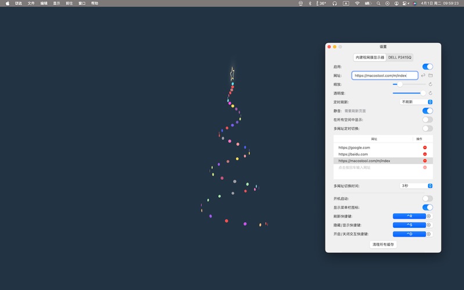Click the 清理所有缓存 button
This screenshot has width=464, height=290.
click(383, 245)
